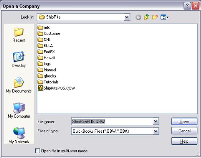The width and height of the screenshot is (201, 158).
Task: Click the Open button
Action: (x=184, y=122)
